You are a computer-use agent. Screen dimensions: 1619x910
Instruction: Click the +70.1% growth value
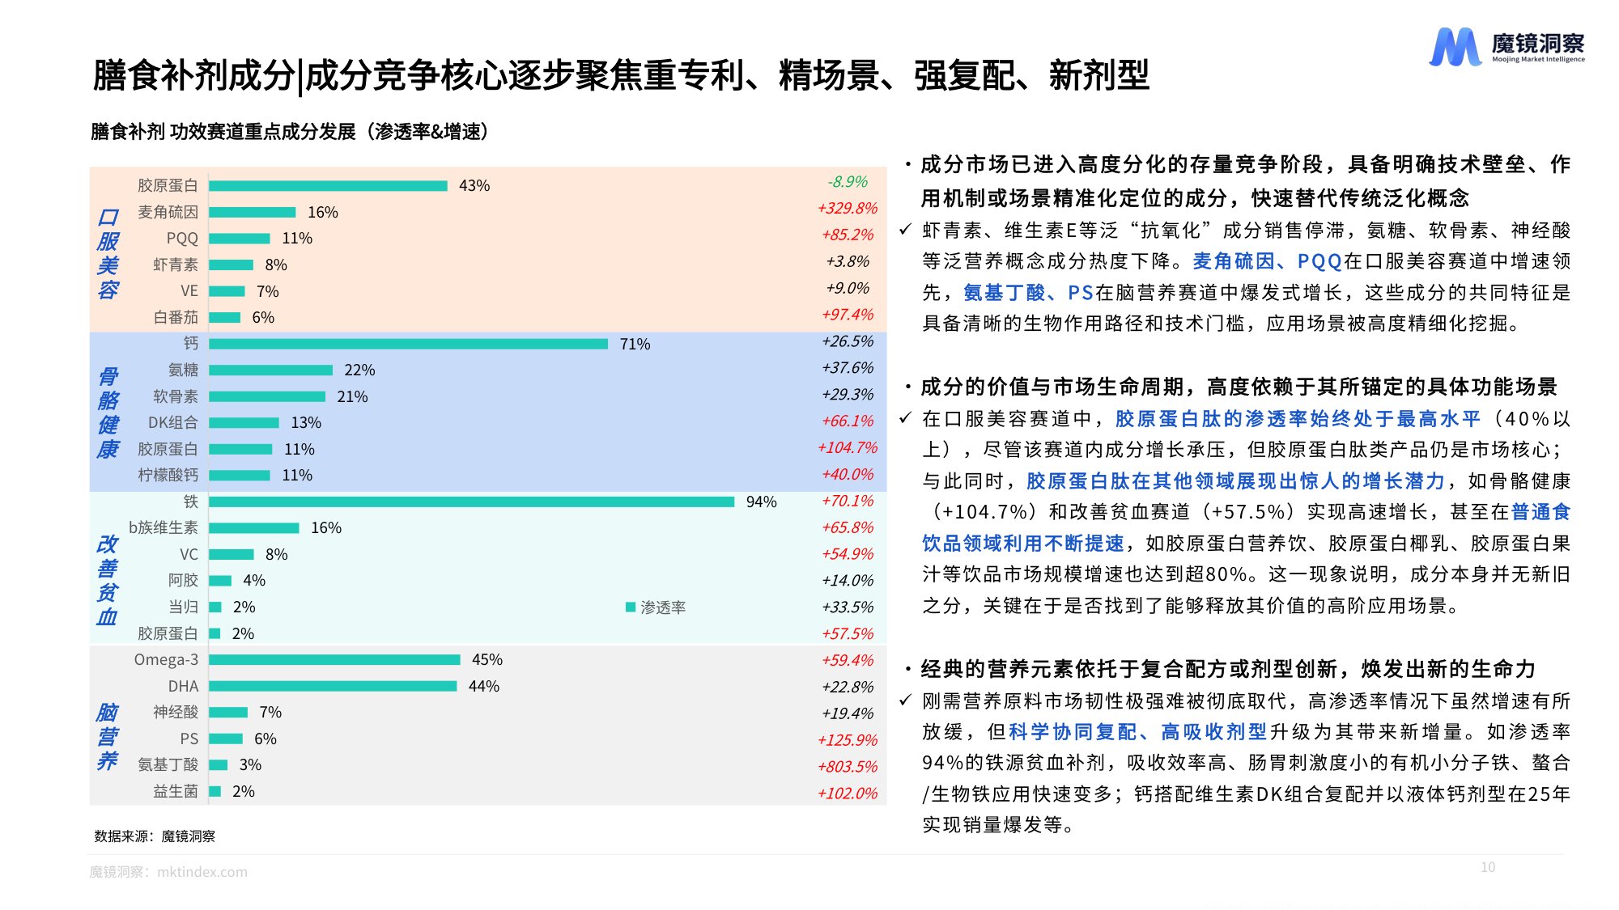point(848,501)
